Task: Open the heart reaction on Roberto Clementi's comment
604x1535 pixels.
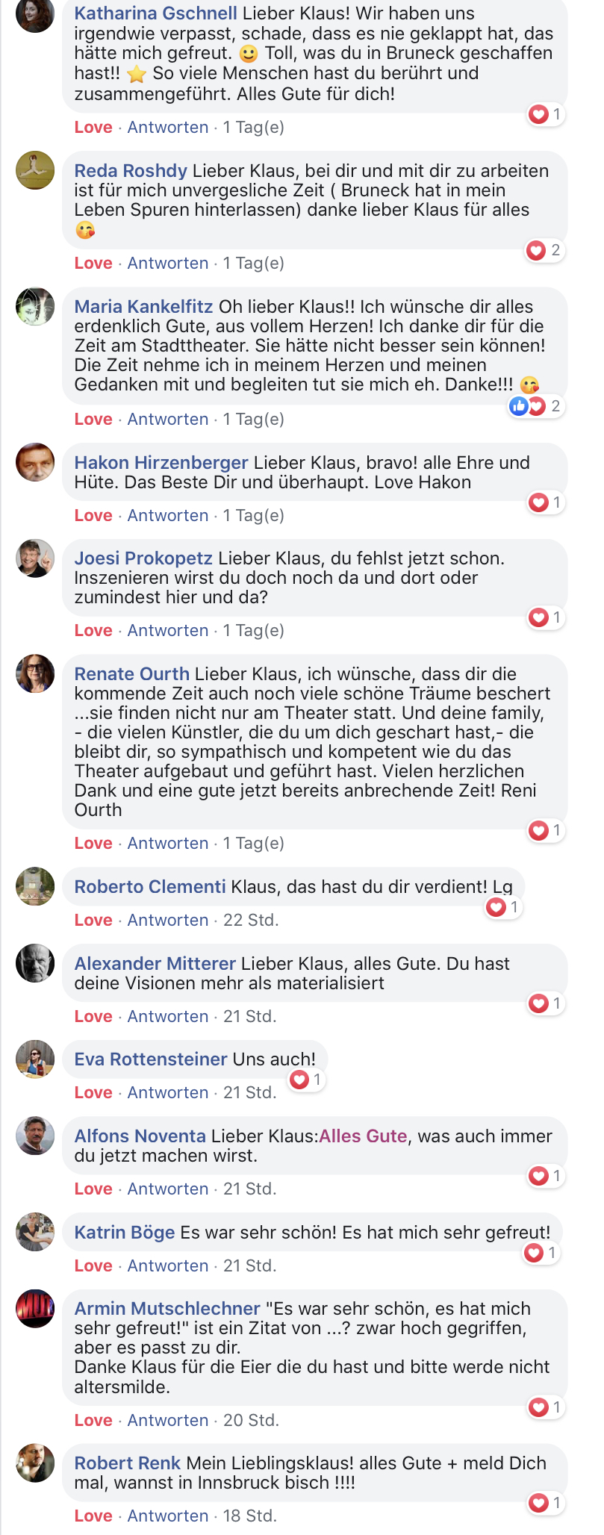Action: point(502,907)
